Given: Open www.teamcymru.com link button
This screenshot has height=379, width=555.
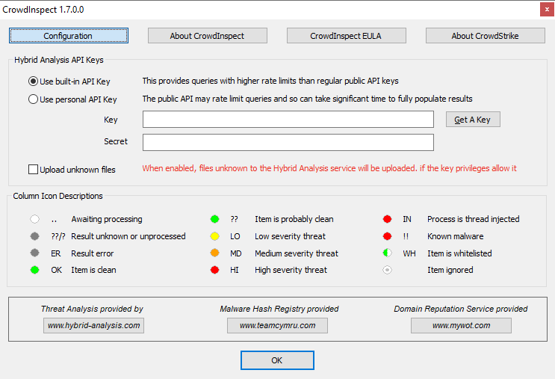Looking at the screenshot, I should pyautogui.click(x=278, y=325).
